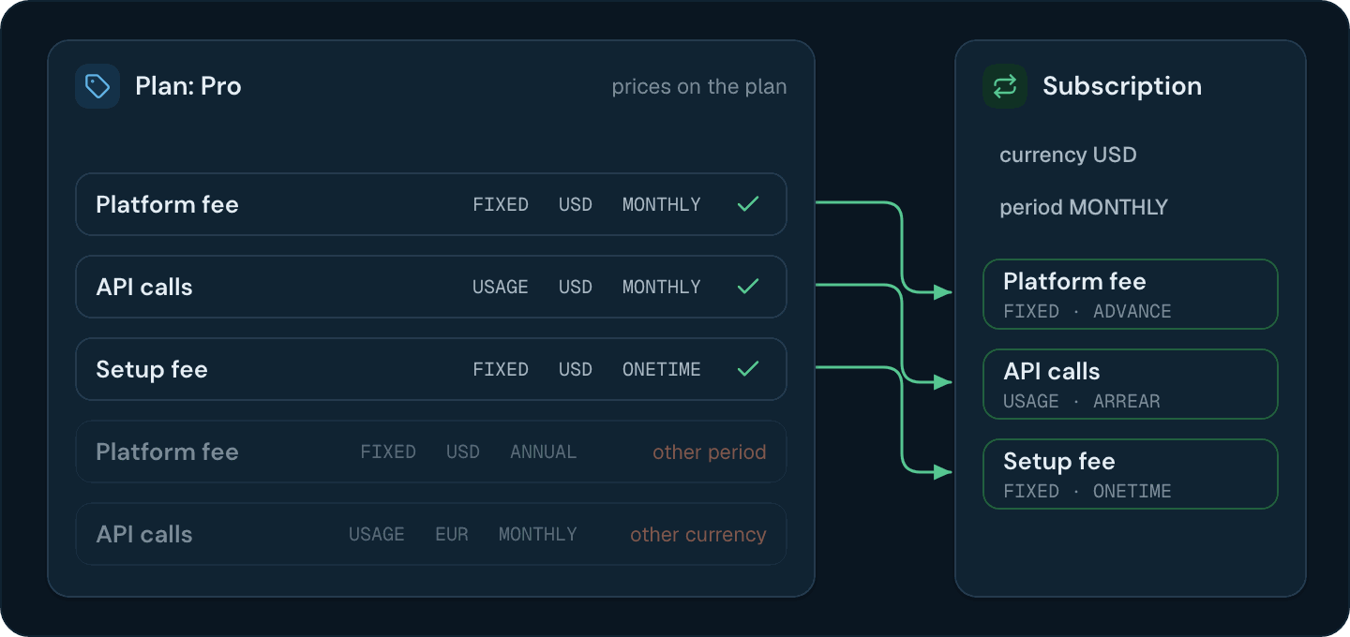Click the 'other period' note
The image size is (1350, 637).
(710, 452)
